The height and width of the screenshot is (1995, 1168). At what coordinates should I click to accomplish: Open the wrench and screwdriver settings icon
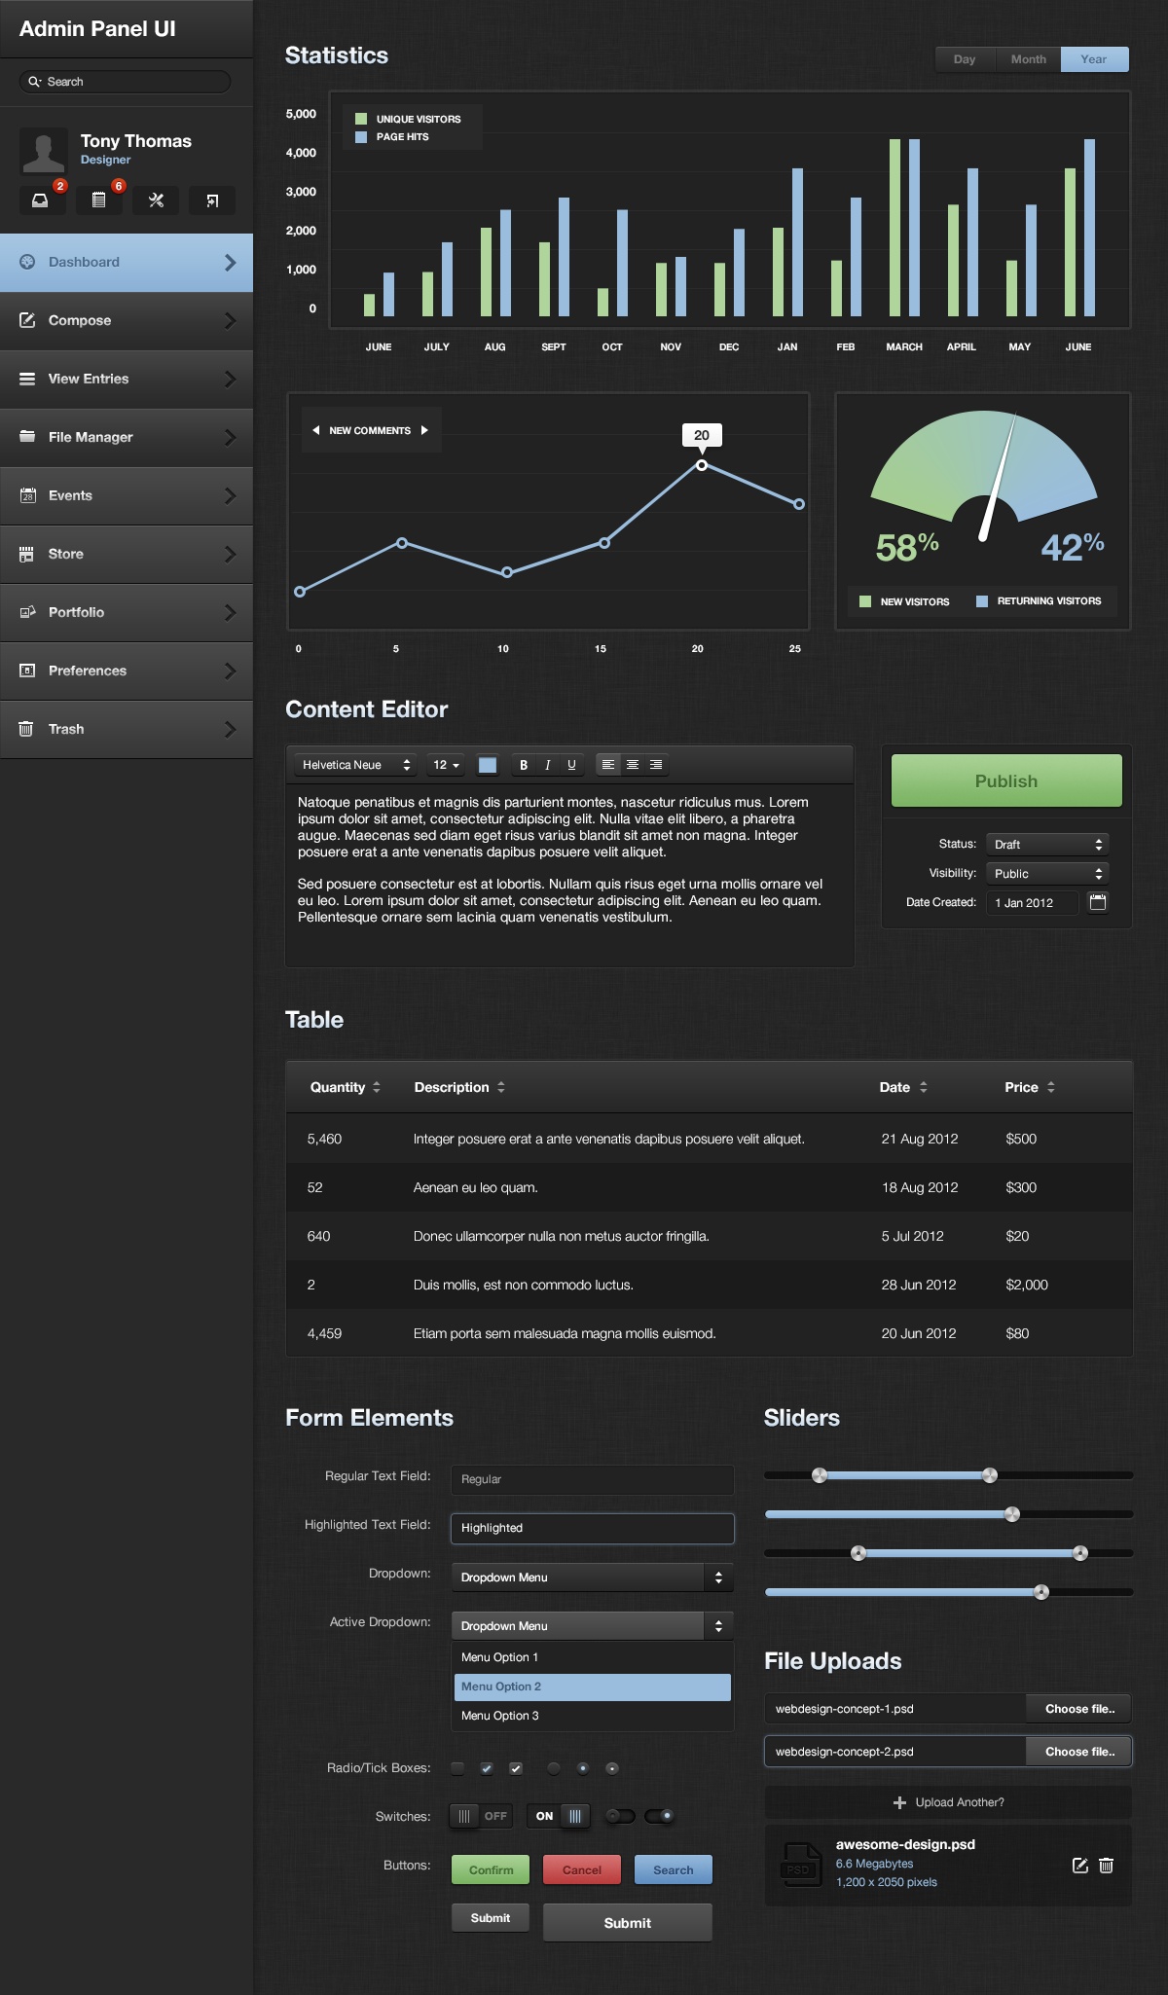point(156,200)
